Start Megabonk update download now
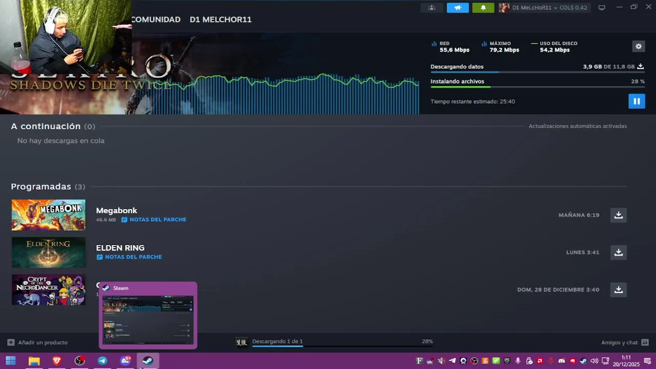This screenshot has height=369, width=656. pyautogui.click(x=619, y=215)
